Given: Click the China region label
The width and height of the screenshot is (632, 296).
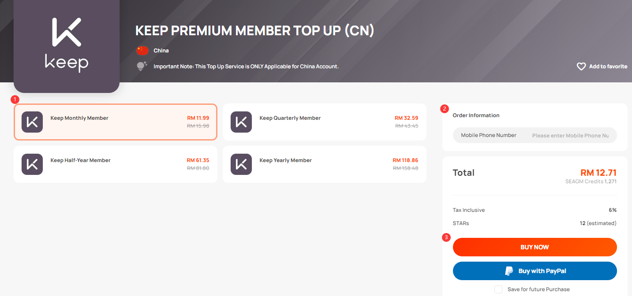Looking at the screenshot, I should 161,51.
